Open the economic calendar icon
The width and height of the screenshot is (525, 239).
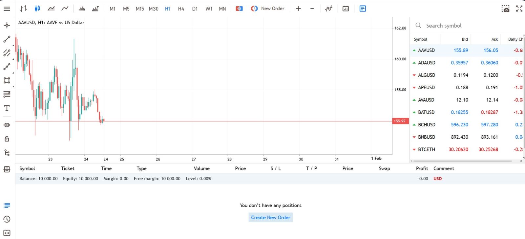(x=346, y=9)
